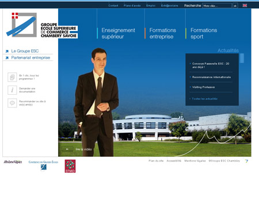Click the information icon for documentation request

[12, 90]
